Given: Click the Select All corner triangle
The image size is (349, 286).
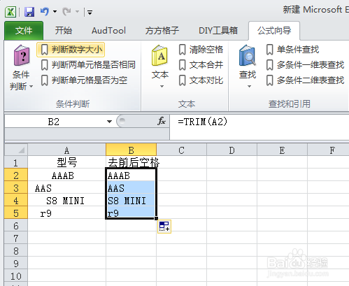Looking at the screenshot, I should pos(16,150).
